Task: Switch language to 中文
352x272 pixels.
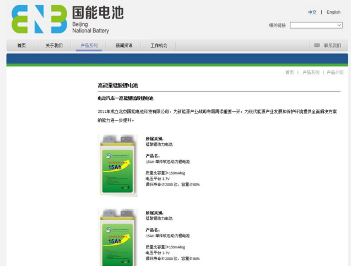Action: pos(312,12)
